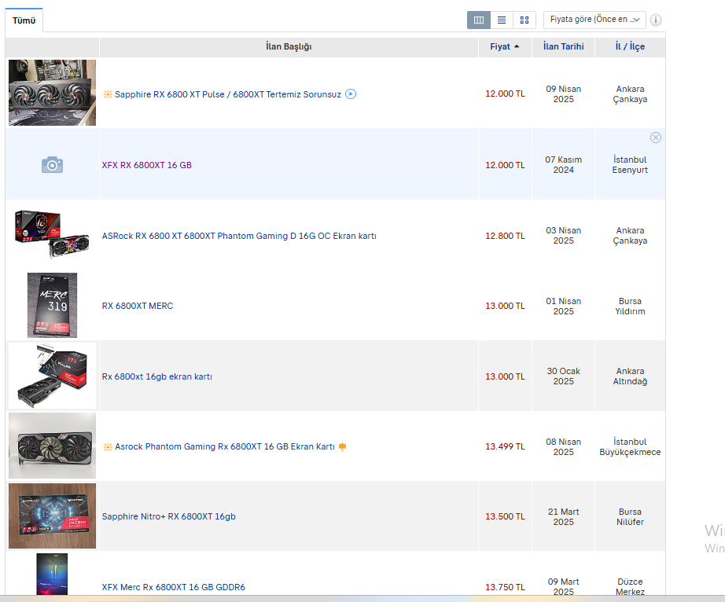This screenshot has width=725, height=602.
Task: Click the İlan Başlığı column header
Action: [289, 46]
